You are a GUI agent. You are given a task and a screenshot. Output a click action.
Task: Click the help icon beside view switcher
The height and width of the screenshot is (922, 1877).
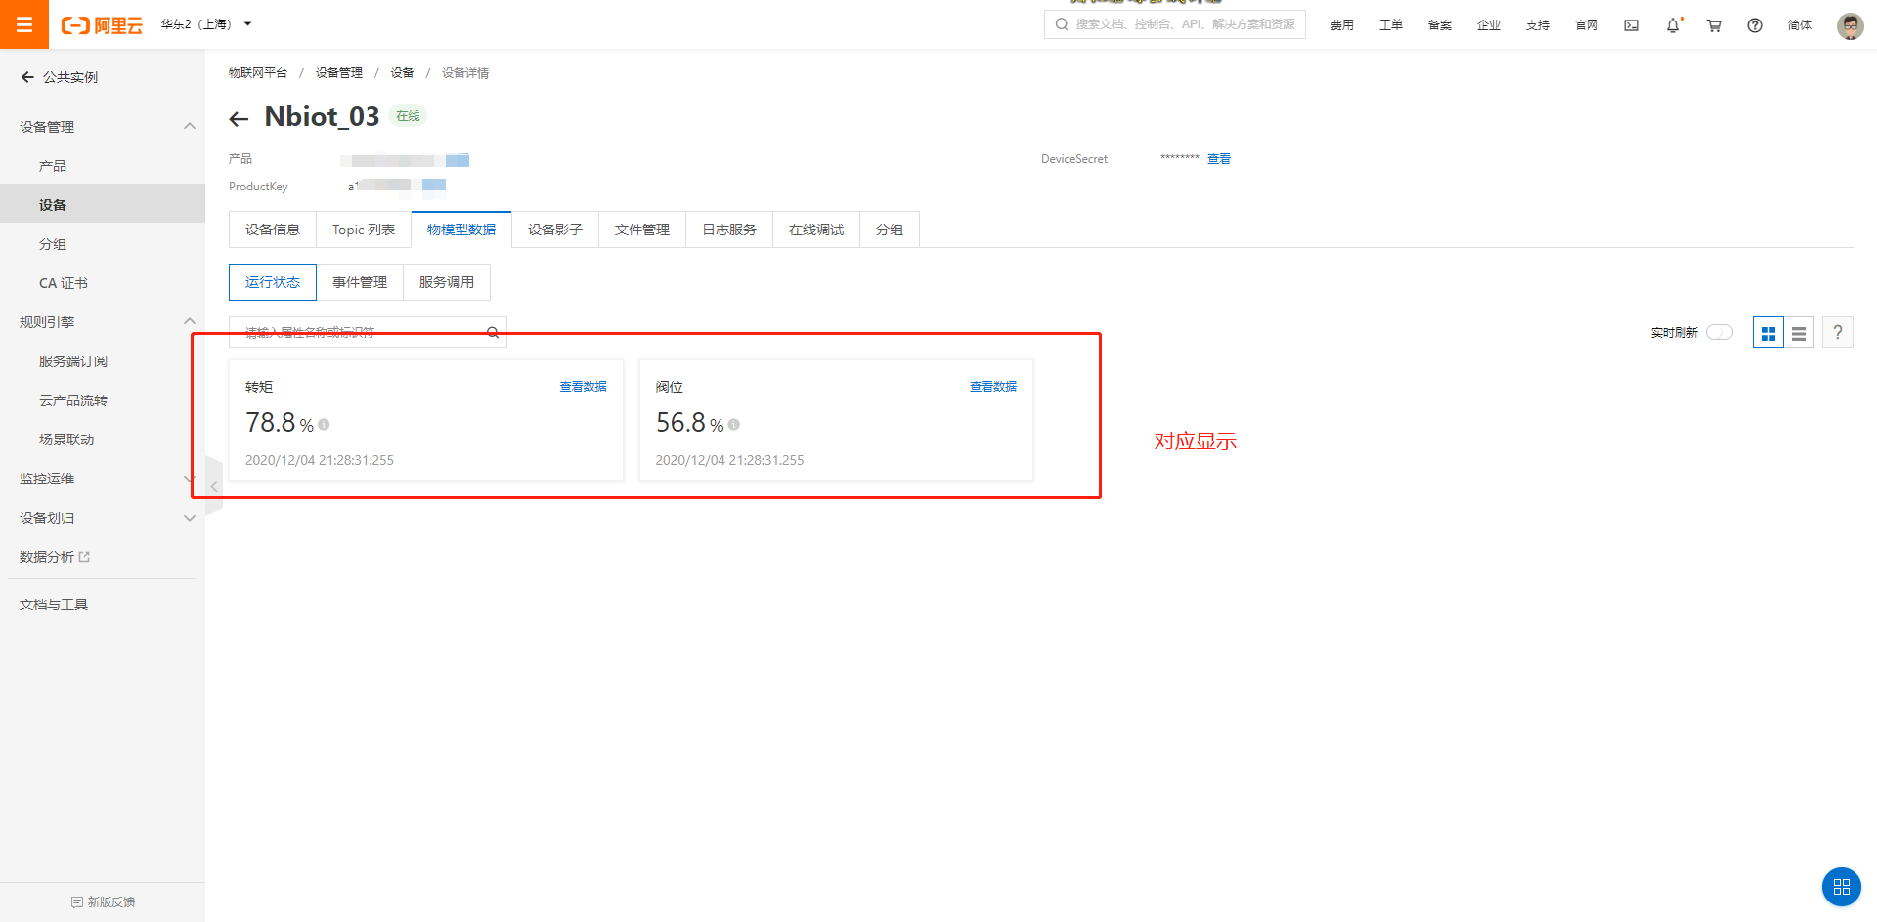tap(1837, 332)
